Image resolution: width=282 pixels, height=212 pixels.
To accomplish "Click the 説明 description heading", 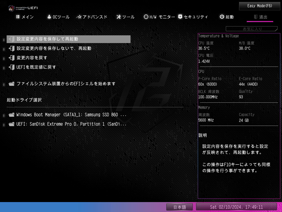I will (202, 135).
